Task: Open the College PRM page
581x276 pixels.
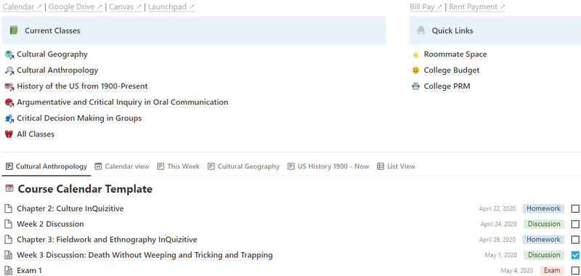Action: coord(447,86)
